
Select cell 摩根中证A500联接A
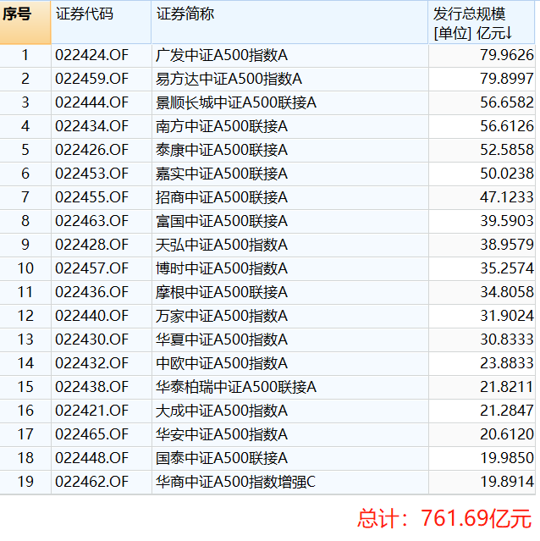click(x=289, y=292)
